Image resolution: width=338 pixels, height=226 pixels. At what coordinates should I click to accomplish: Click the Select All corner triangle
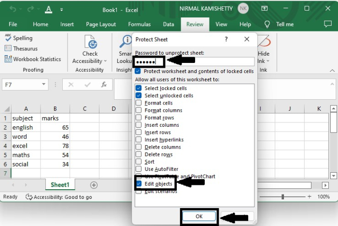[7, 109]
